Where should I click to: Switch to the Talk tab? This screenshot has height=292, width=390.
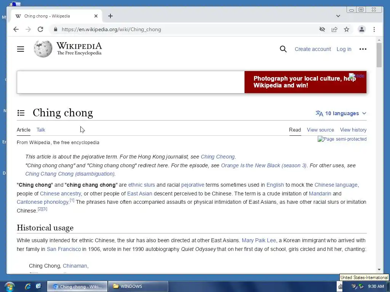[x=41, y=130]
